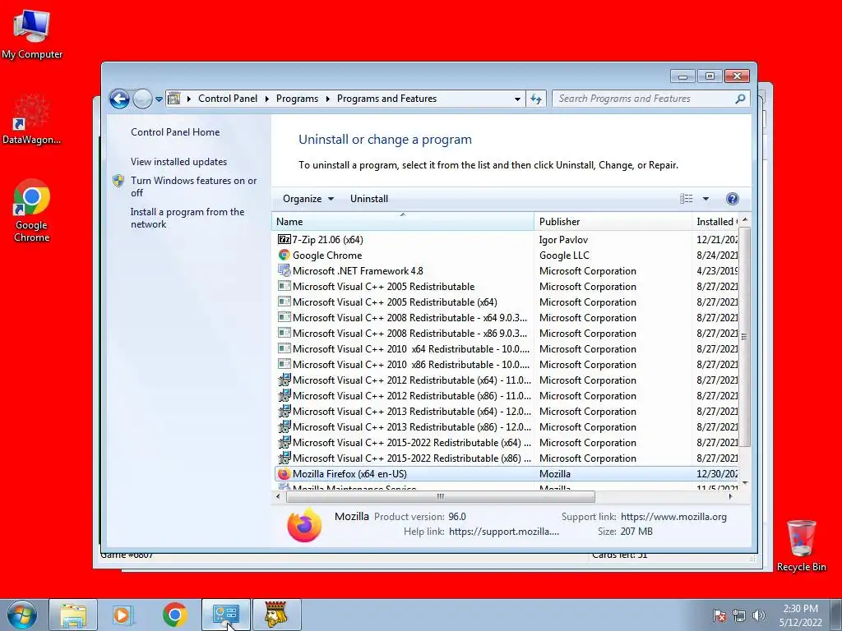Screen dimensions: 842x631
Task: Select Microsoft Visual C++ 2008 Redistributable - x86 row
Action: pos(507,334)
